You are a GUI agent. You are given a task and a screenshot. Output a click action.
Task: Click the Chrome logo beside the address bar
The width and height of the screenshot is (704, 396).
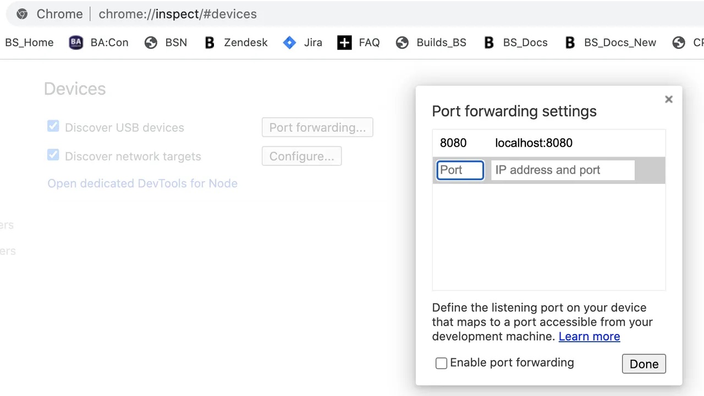point(22,14)
